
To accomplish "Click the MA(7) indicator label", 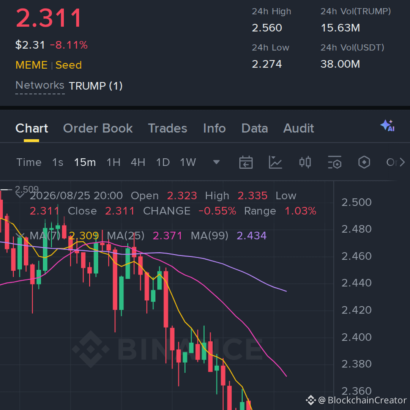I will pyautogui.click(x=45, y=236).
